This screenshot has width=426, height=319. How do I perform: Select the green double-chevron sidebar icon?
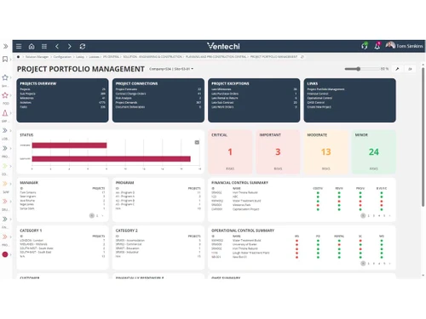[5, 166]
